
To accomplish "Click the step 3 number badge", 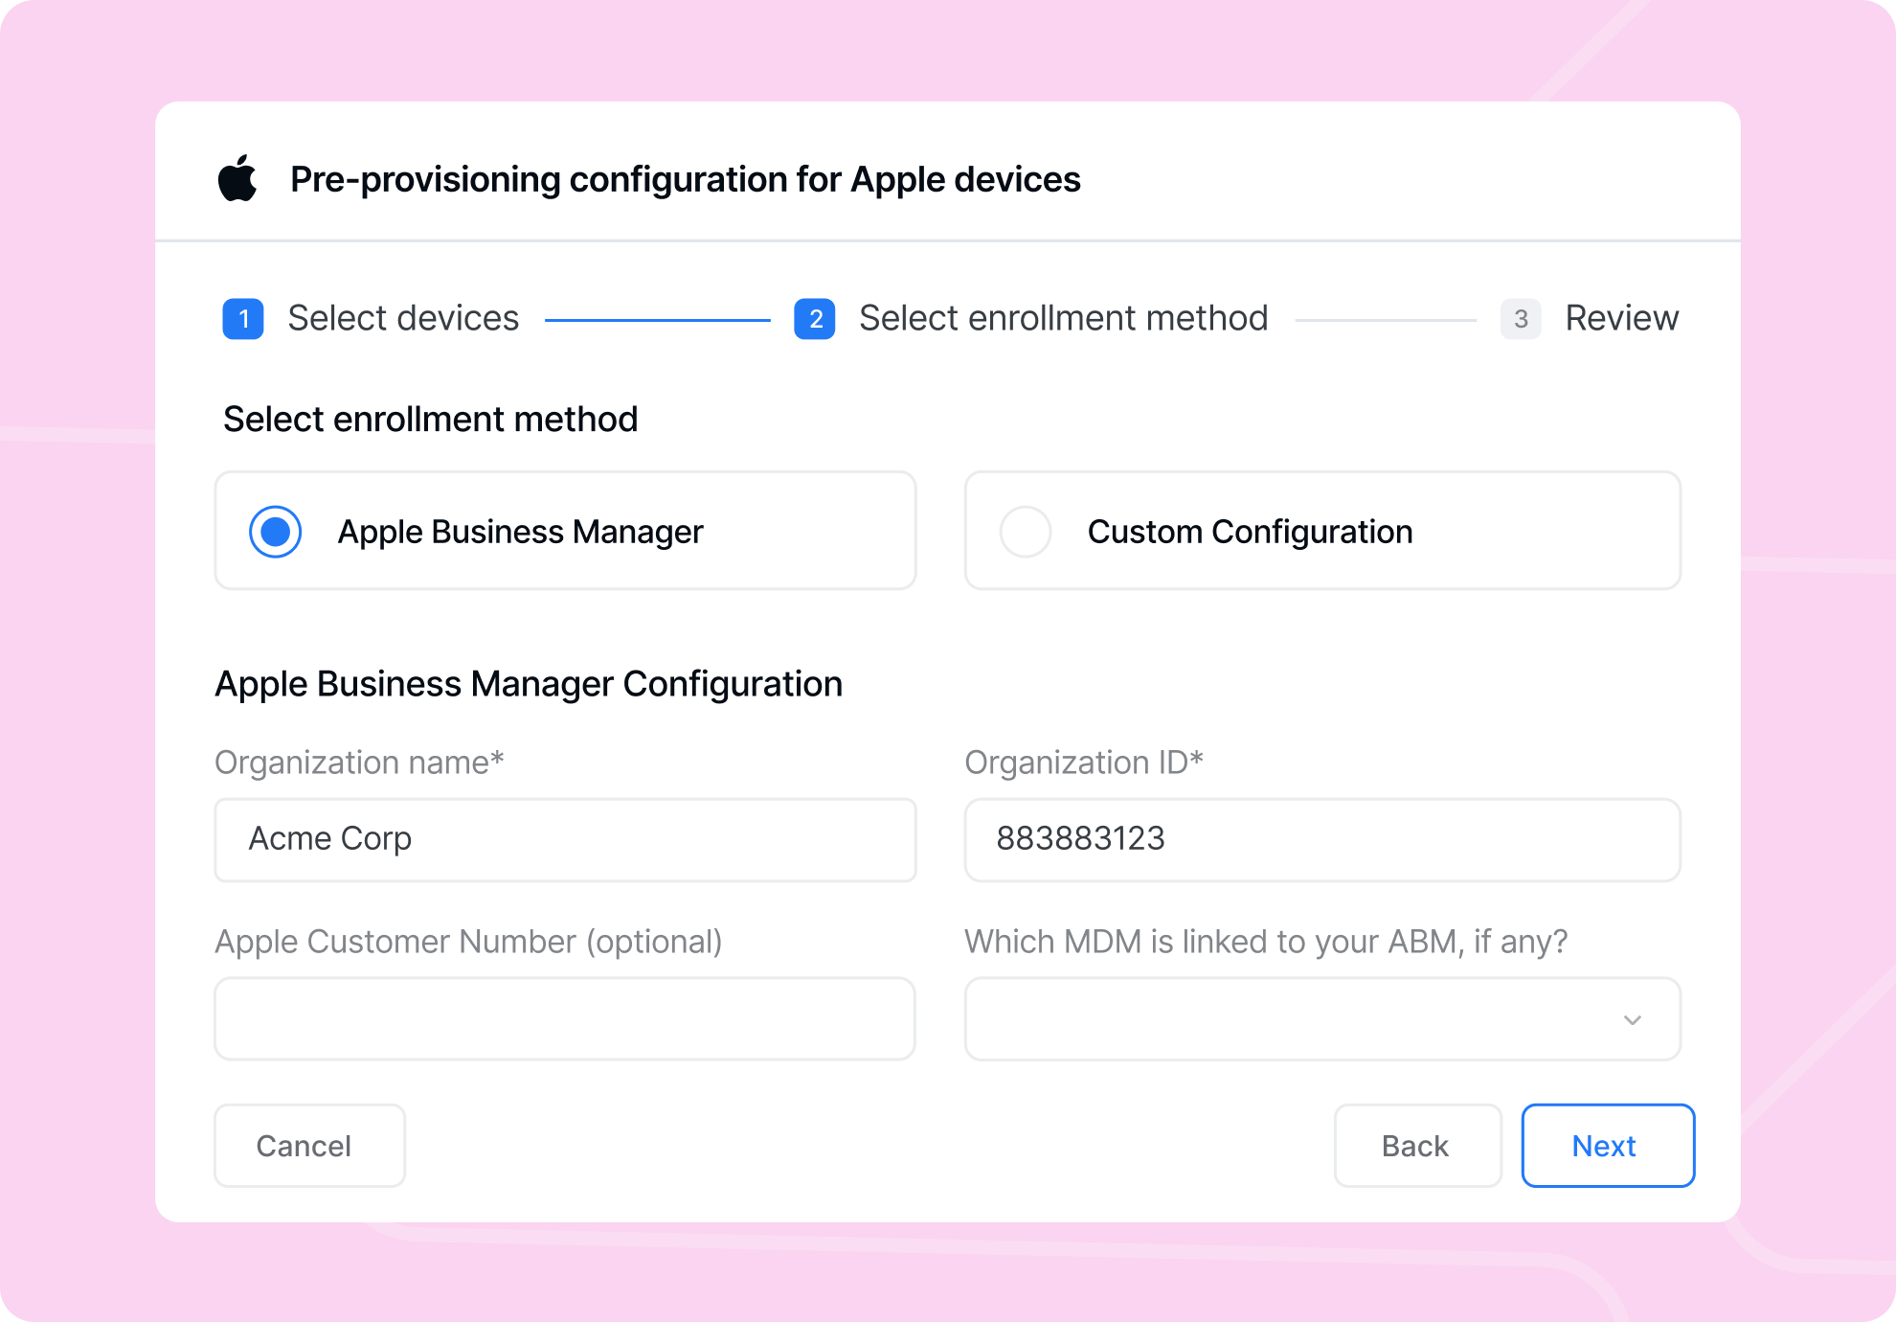I will pyautogui.click(x=1521, y=319).
